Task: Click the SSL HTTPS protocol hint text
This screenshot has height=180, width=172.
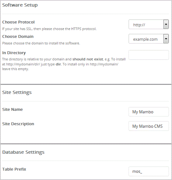Action: 49,29
